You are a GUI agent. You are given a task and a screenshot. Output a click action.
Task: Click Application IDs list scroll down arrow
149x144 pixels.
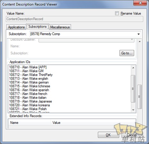click(133, 110)
